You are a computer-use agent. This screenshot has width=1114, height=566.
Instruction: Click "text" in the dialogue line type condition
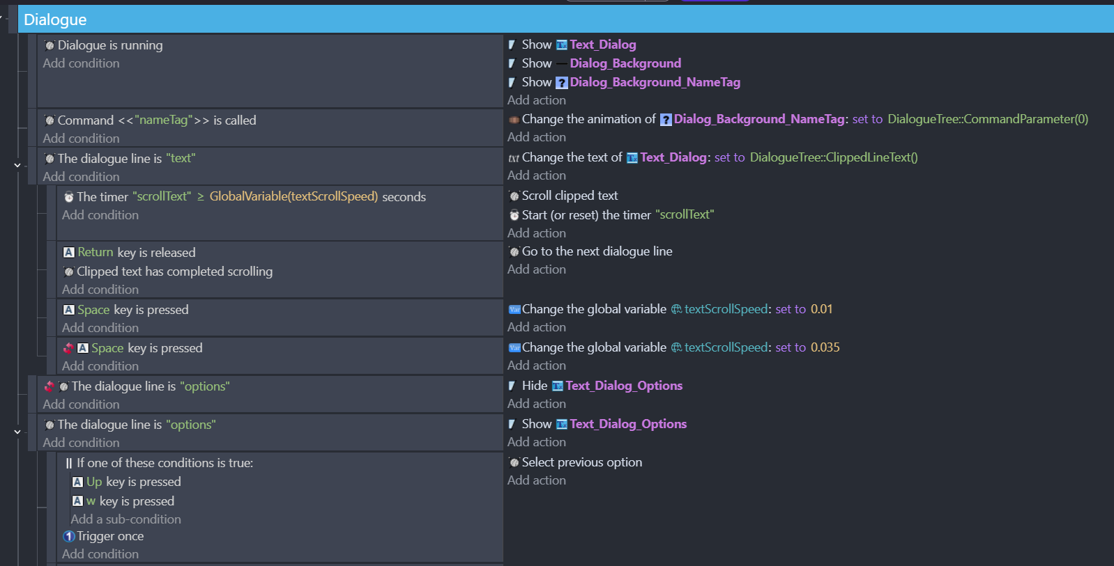[x=181, y=158]
